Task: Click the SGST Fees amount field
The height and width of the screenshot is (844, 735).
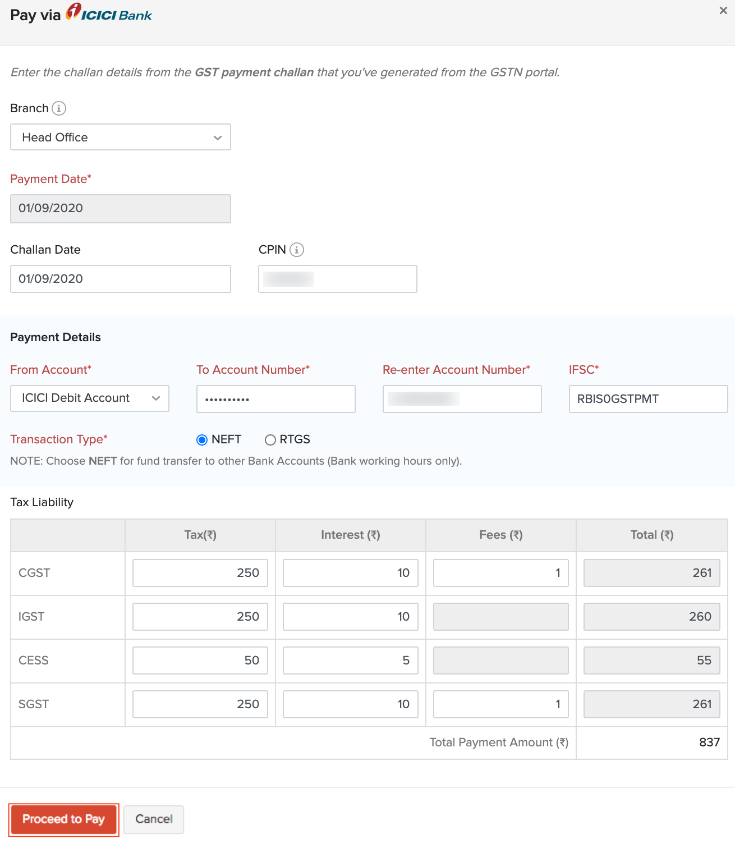Action: click(x=501, y=704)
